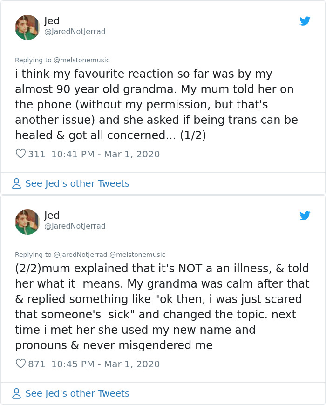Click the person icon beside the first See Jed's link

tap(17, 183)
